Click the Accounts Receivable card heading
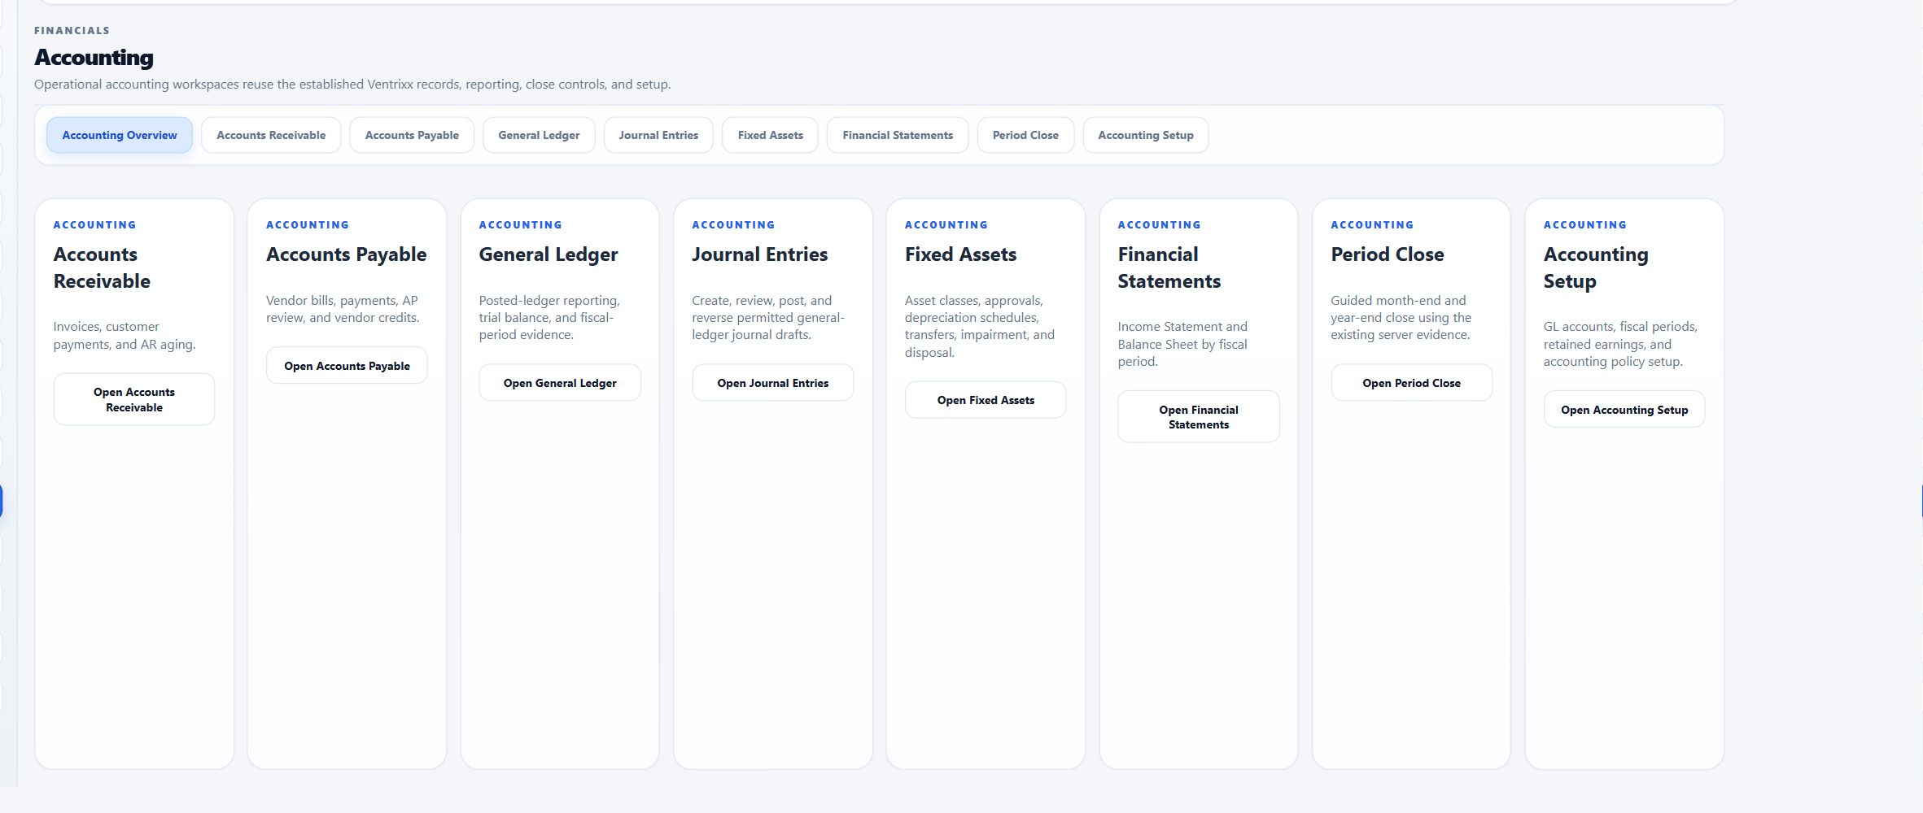This screenshot has height=813, width=1923. tap(102, 267)
